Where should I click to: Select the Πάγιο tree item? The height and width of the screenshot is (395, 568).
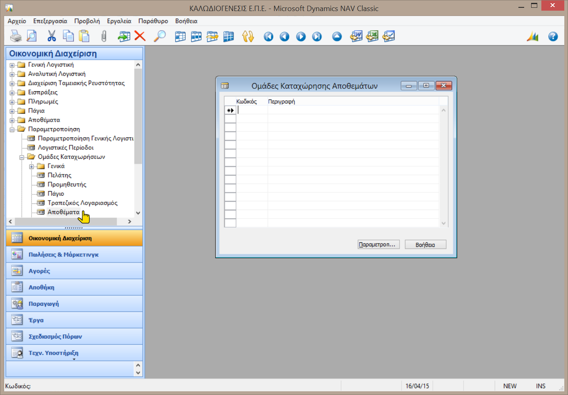pos(56,194)
